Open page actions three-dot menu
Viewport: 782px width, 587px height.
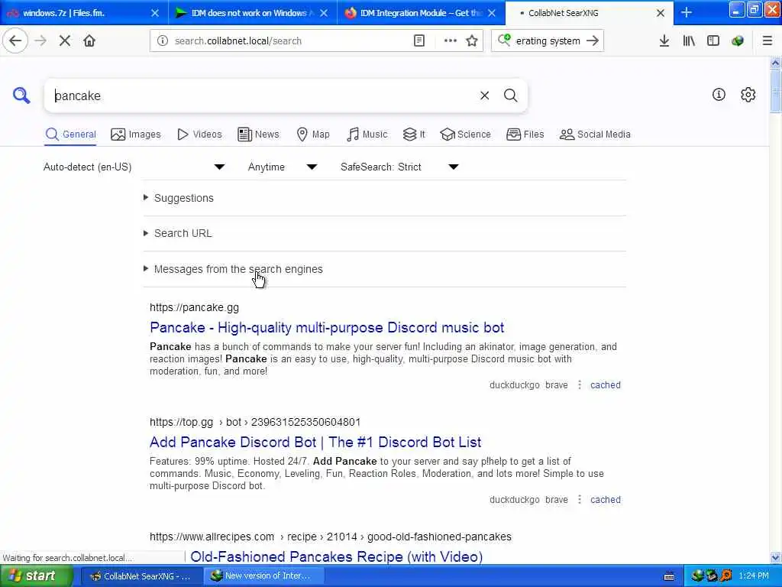coord(451,41)
